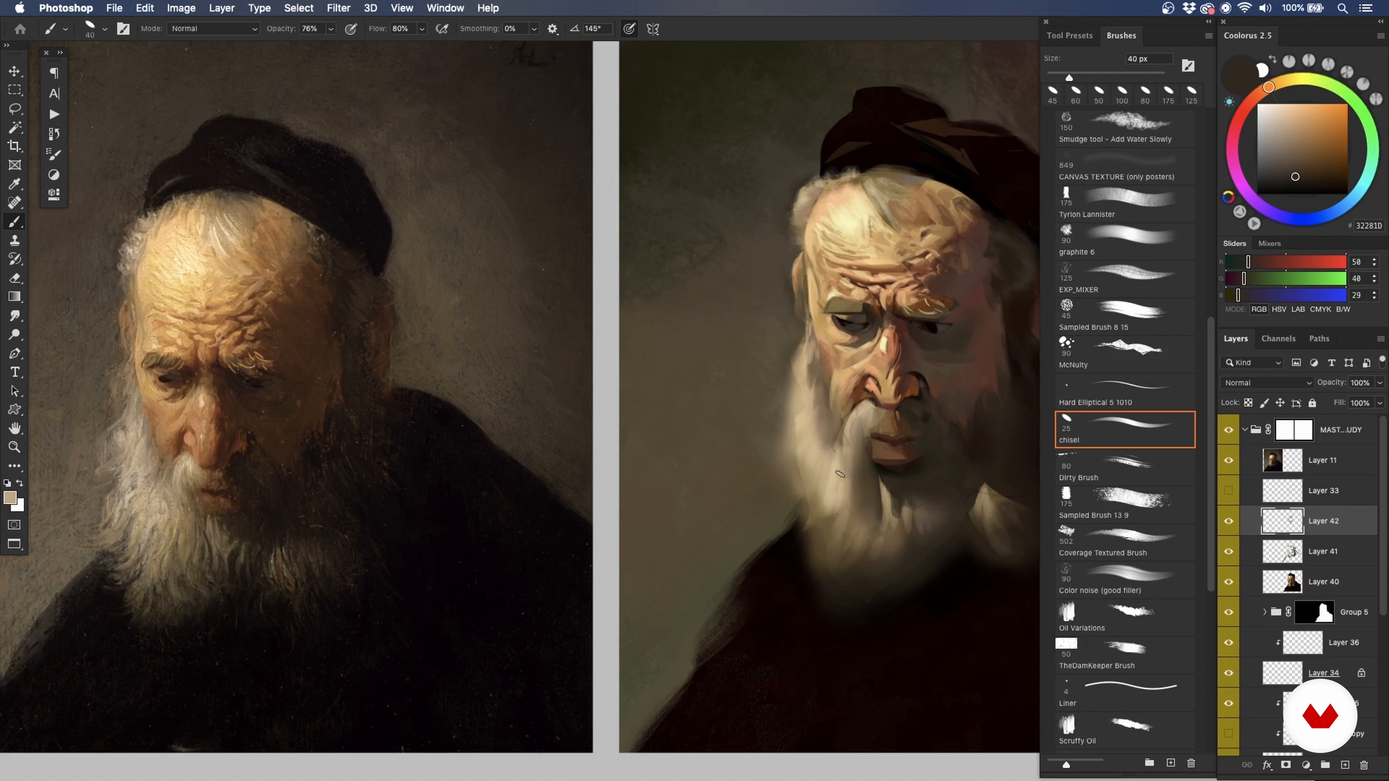Select the Magic Wand tool

point(14,128)
